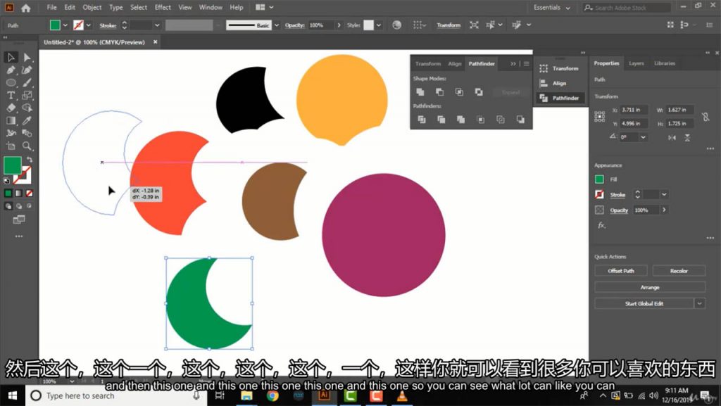
Task: Click the Merge pathfinder icon
Action: (460, 120)
